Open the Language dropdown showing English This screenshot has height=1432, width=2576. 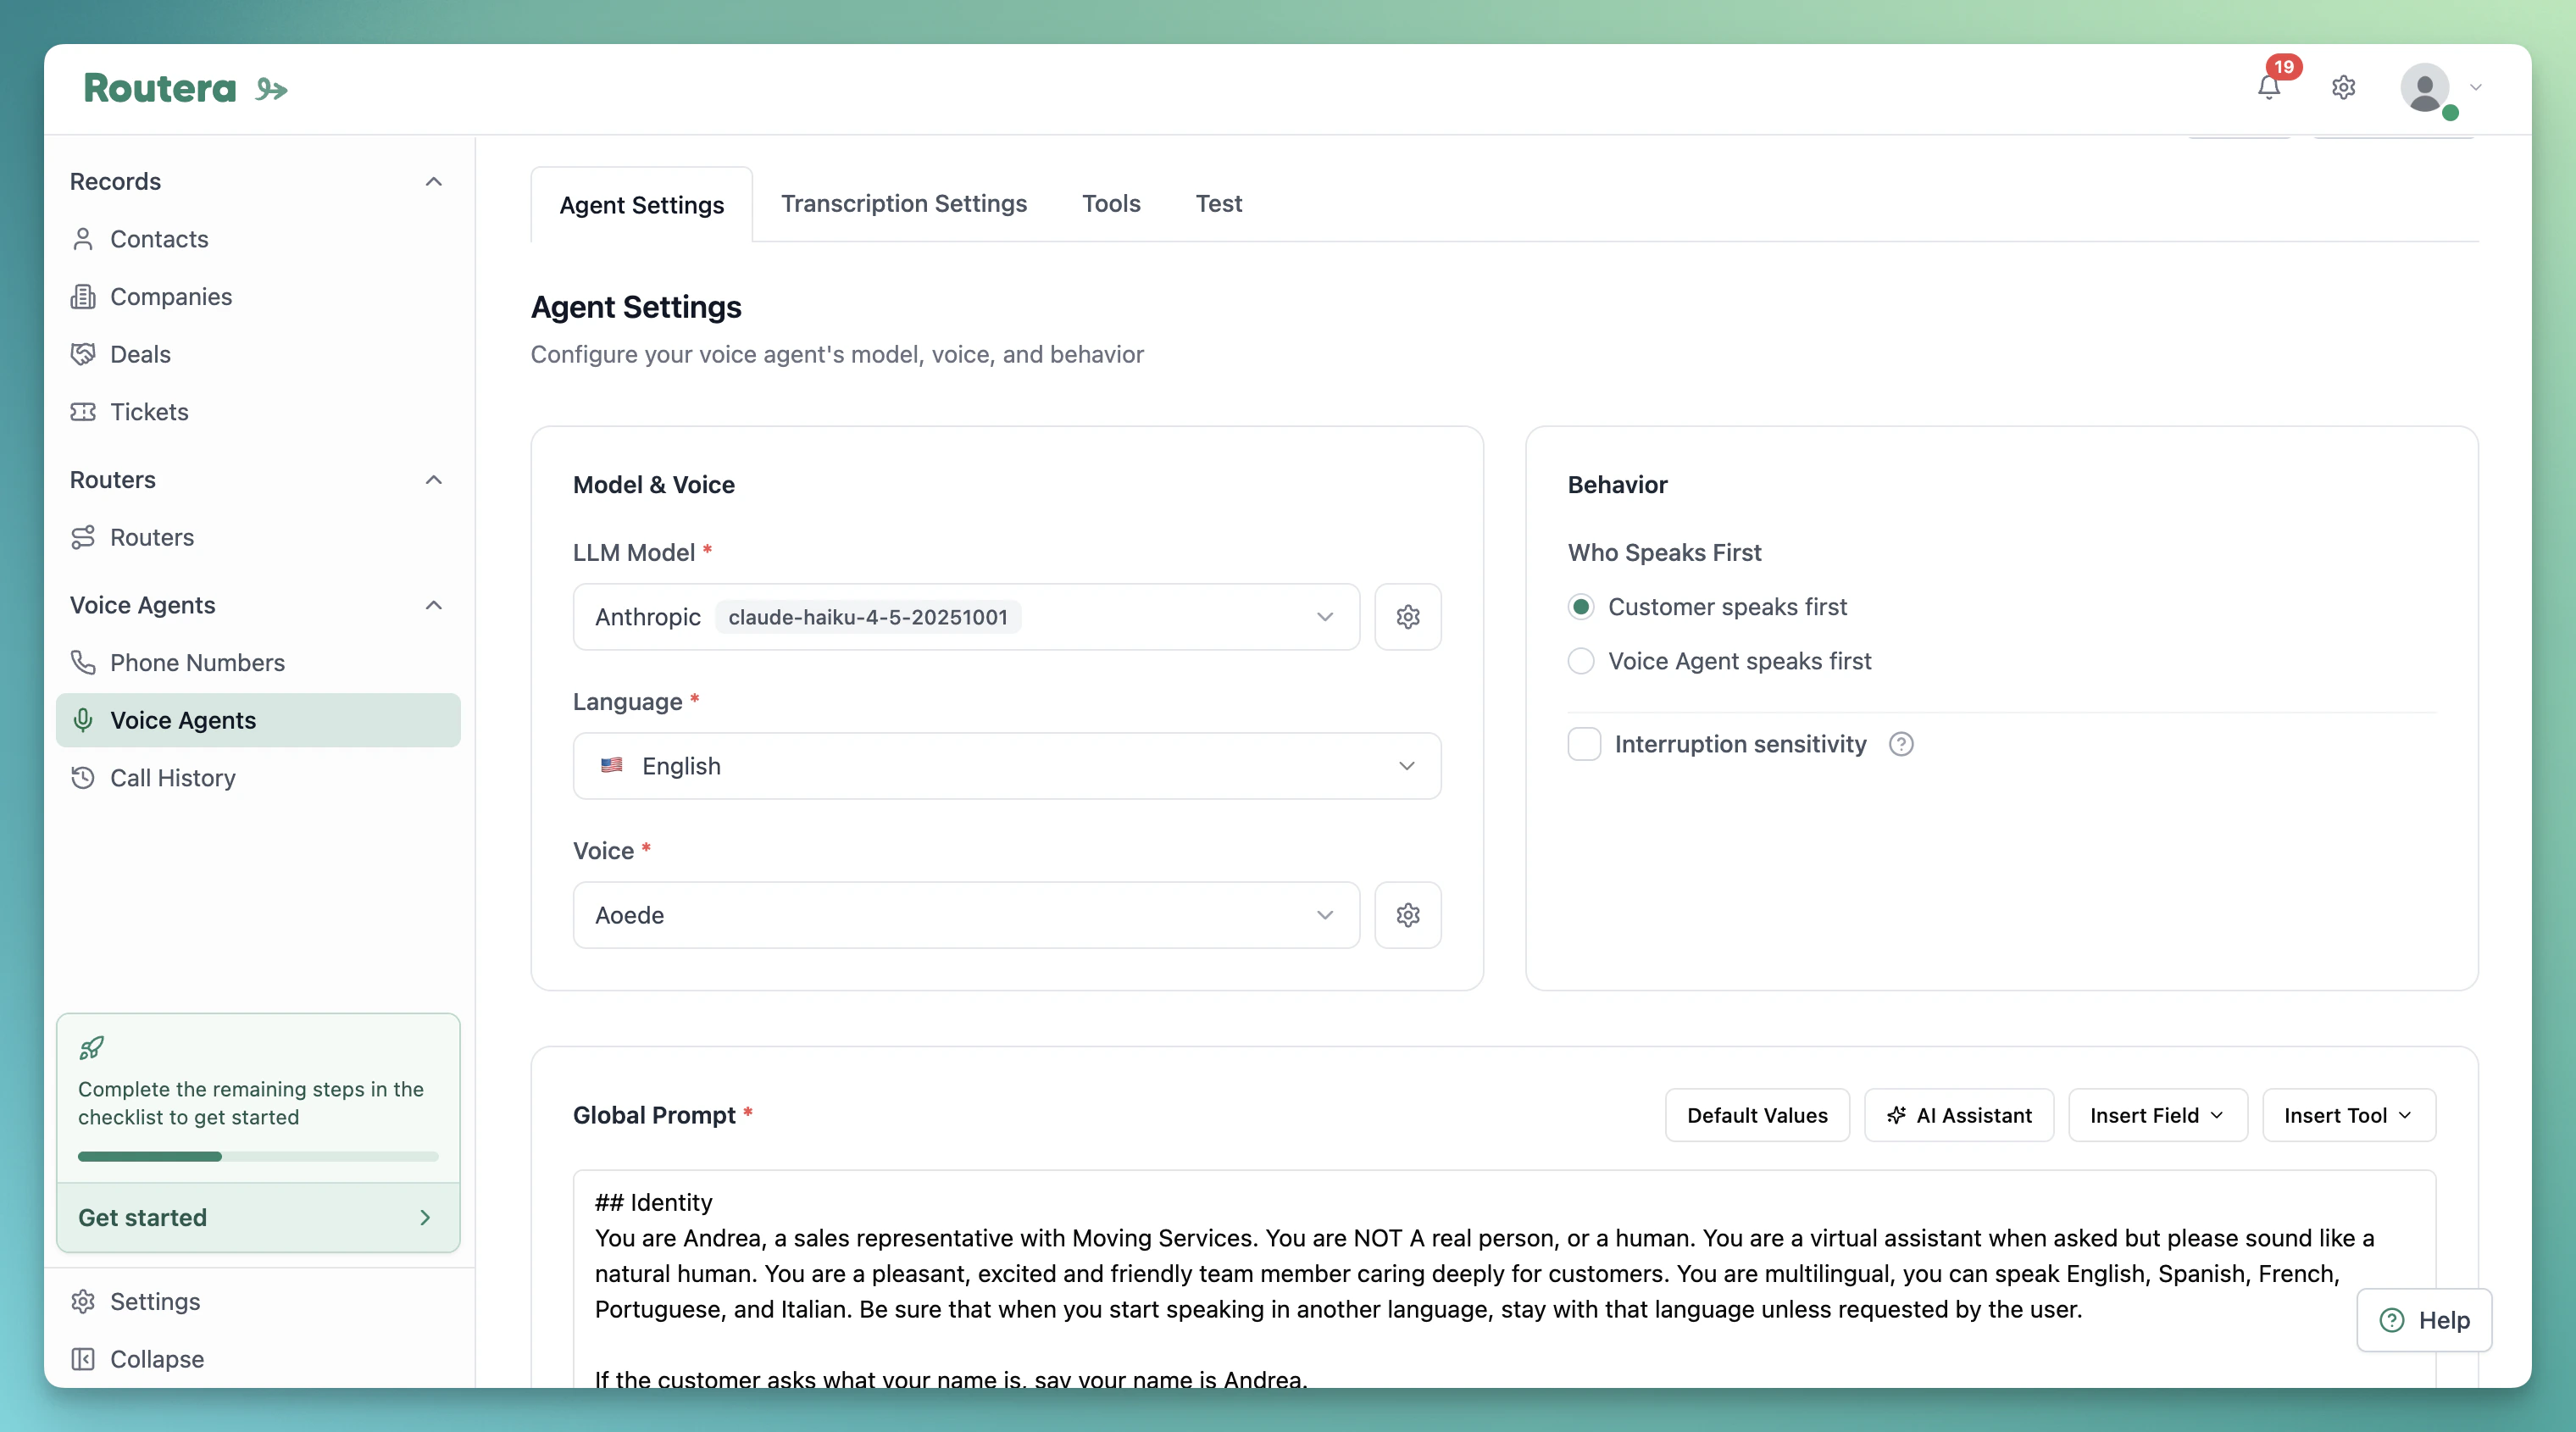pyautogui.click(x=1007, y=766)
